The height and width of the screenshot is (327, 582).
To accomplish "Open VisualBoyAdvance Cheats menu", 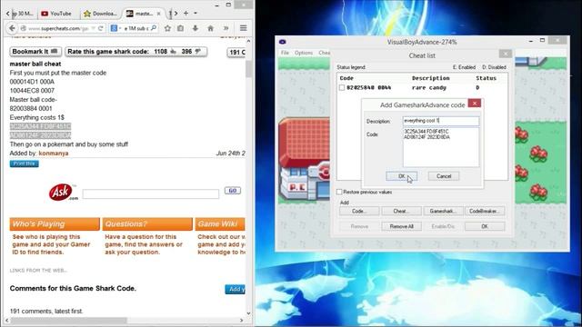I will 324,53.
